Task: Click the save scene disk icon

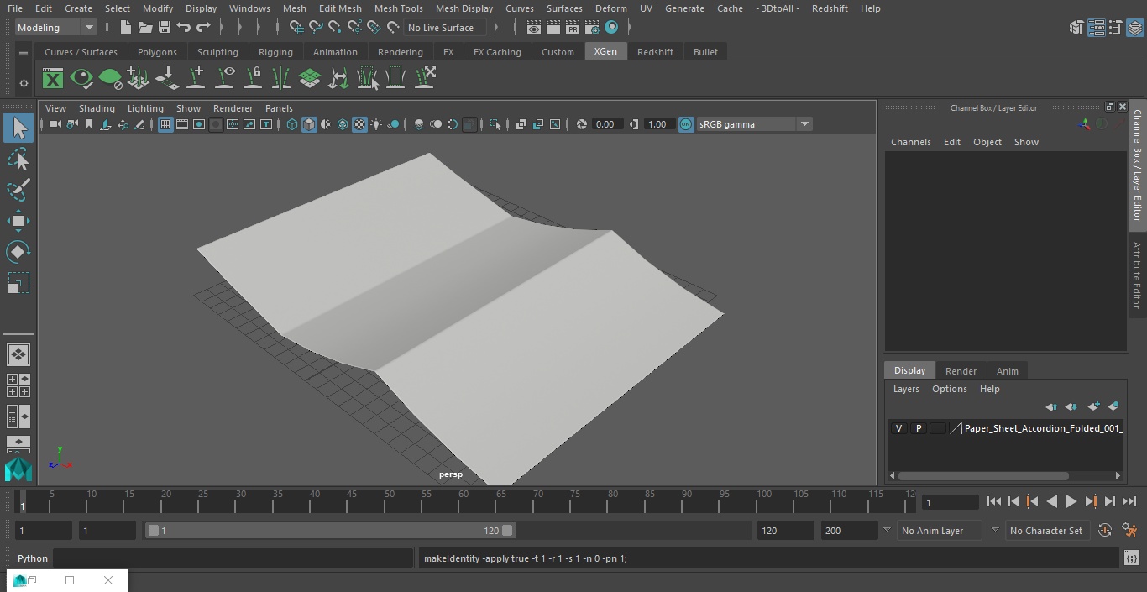Action: (x=165, y=28)
